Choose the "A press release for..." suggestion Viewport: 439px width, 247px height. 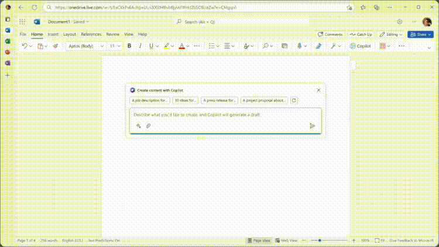(x=220, y=100)
